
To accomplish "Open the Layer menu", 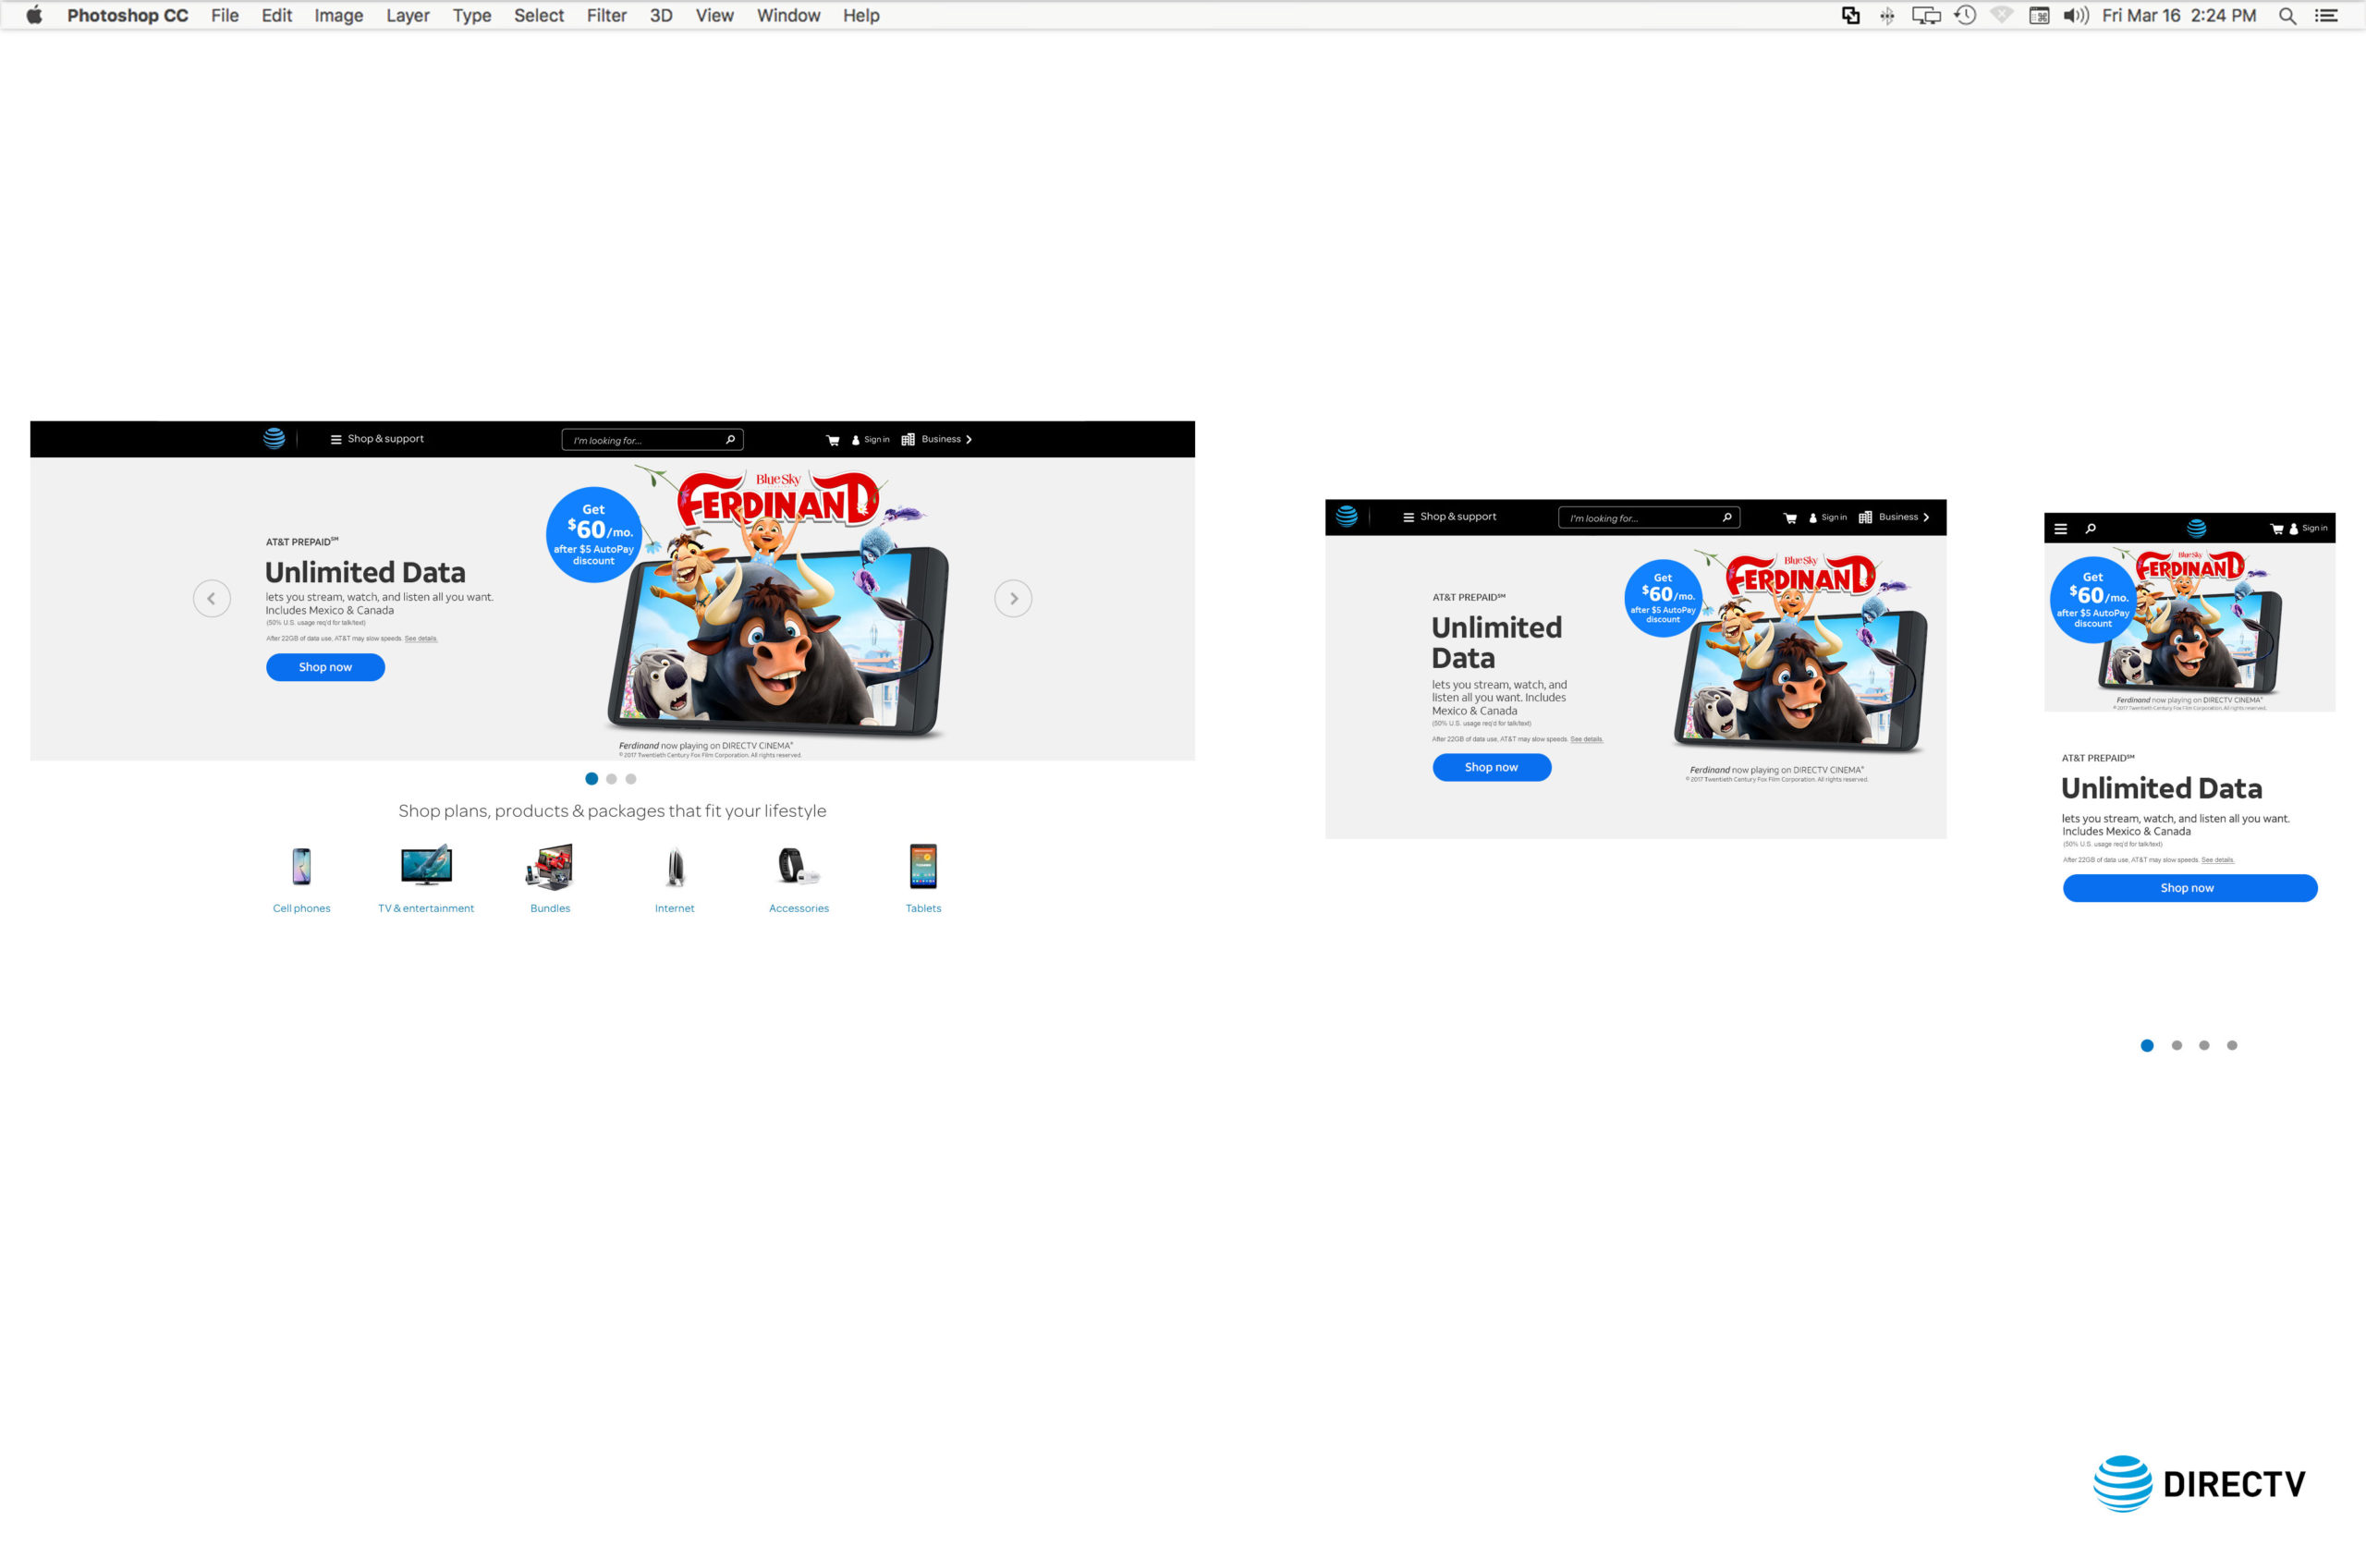I will click(408, 15).
